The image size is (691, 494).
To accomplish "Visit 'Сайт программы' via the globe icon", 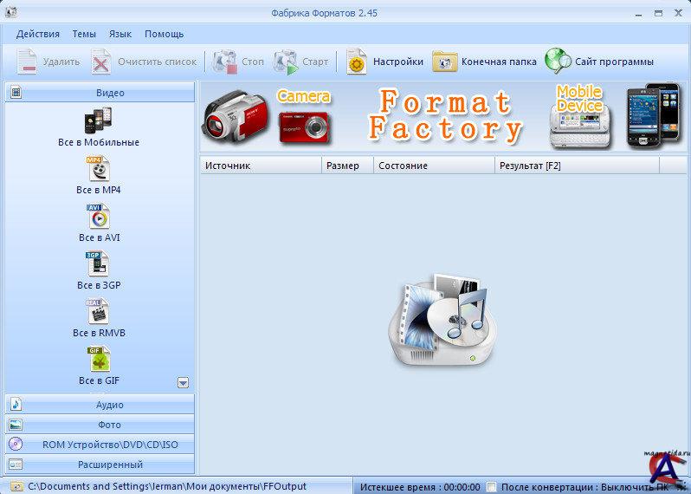I will coord(598,62).
